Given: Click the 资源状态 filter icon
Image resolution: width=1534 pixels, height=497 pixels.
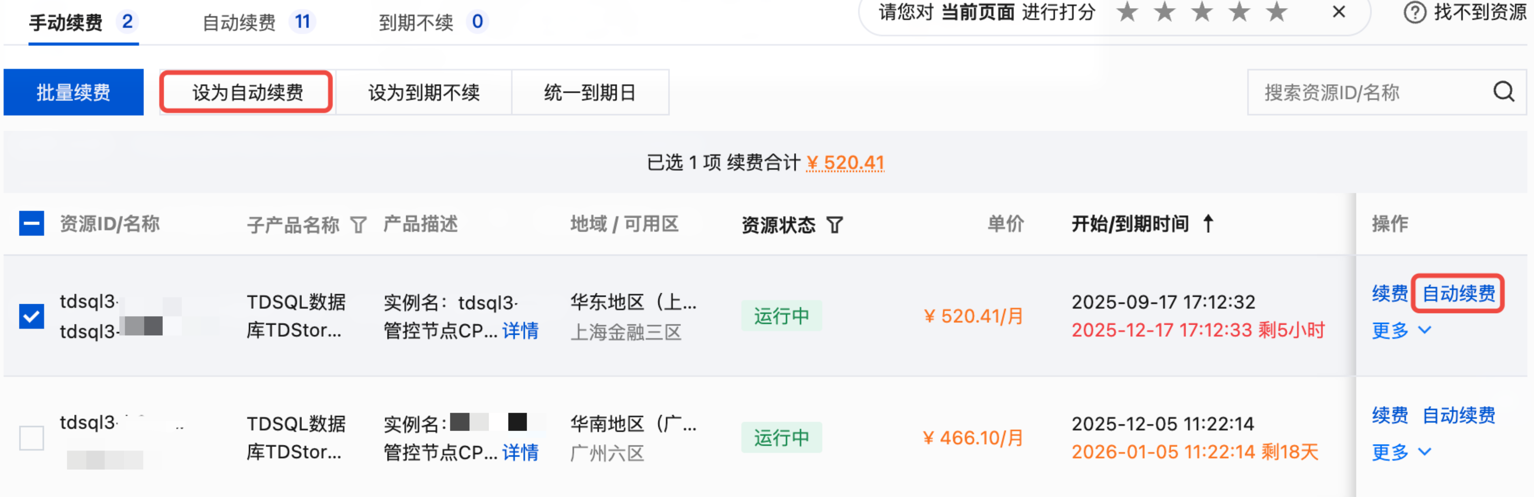Looking at the screenshot, I should (835, 225).
